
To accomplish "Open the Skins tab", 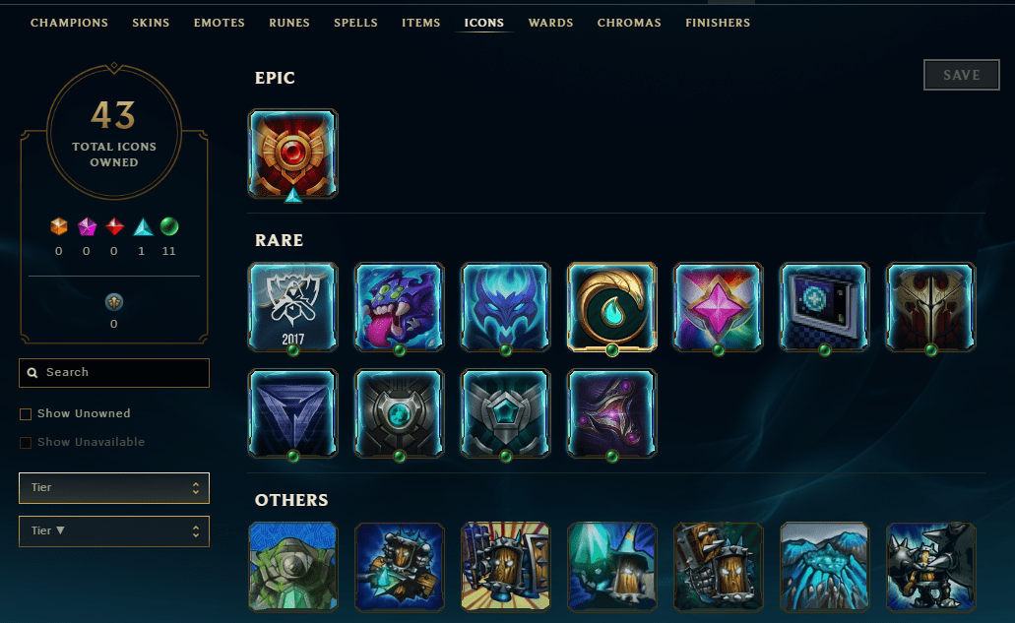I will (151, 23).
